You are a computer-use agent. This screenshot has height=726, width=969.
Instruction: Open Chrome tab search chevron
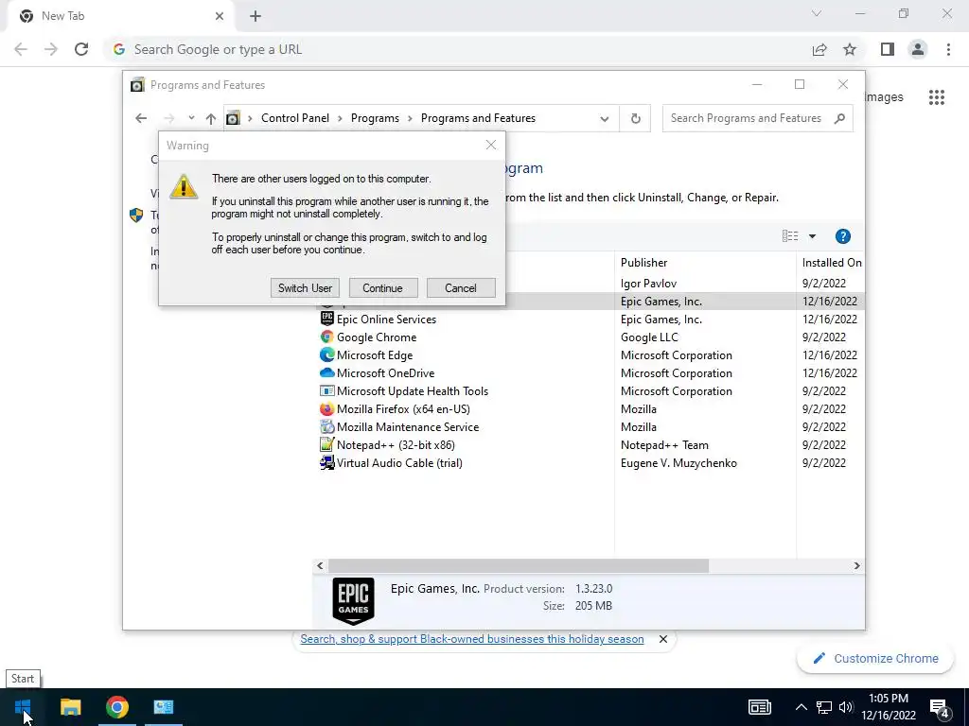click(x=817, y=13)
